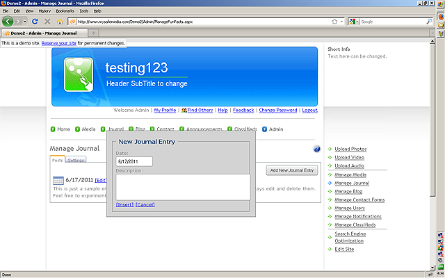The height and width of the screenshot is (278, 445).
Task: Click the calendar icon beside journal entry
Action: pyautogui.click(x=58, y=181)
